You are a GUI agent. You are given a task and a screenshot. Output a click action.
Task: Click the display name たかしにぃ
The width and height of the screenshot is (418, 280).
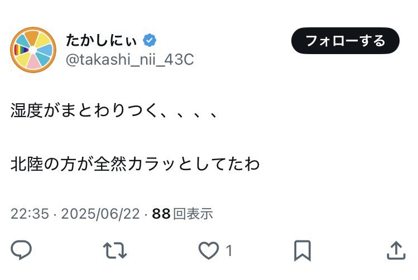(102, 41)
